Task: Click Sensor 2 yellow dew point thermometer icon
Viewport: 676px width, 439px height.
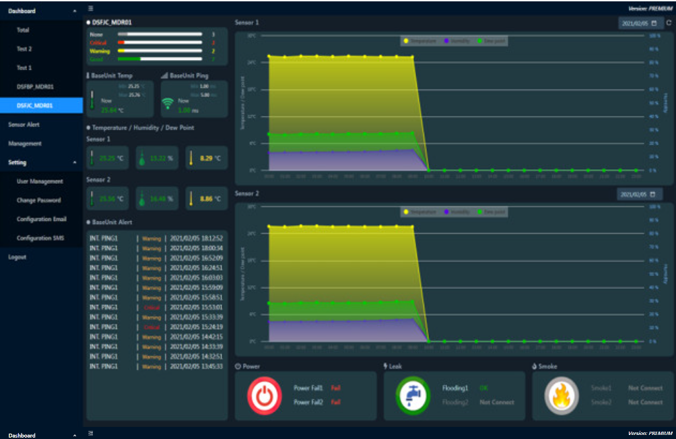Action: 191,199
